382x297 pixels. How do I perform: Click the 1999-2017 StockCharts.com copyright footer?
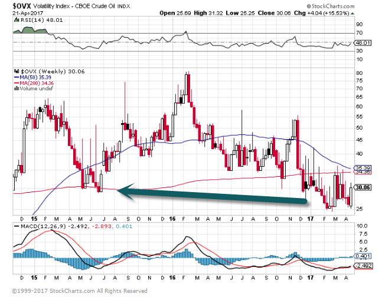[80, 291]
